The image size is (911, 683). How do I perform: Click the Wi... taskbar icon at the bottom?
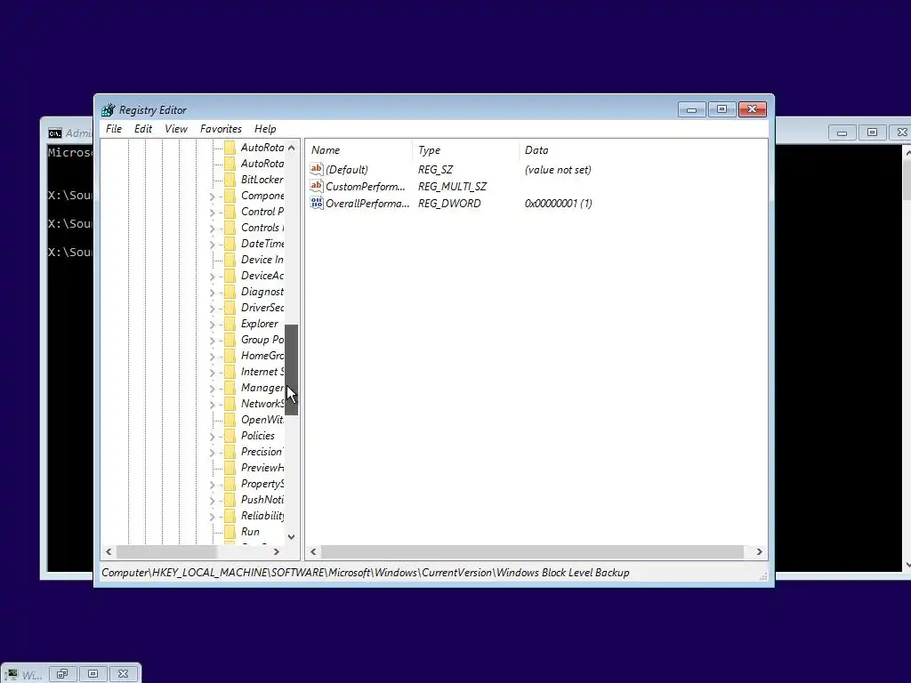coord(12,674)
